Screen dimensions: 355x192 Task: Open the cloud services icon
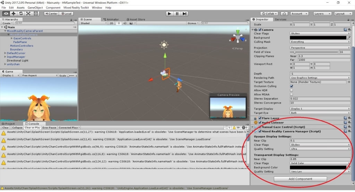click(284, 13)
